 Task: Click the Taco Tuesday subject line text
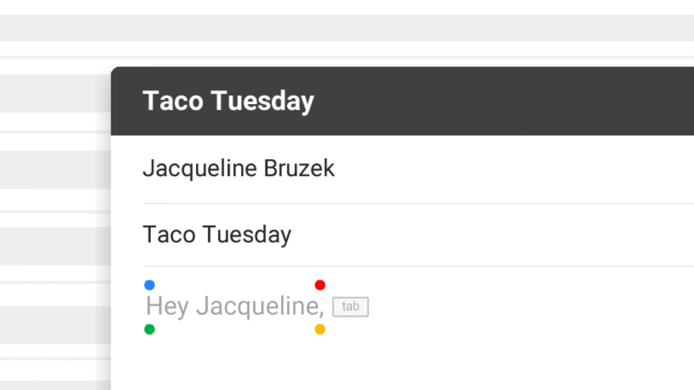tap(217, 235)
